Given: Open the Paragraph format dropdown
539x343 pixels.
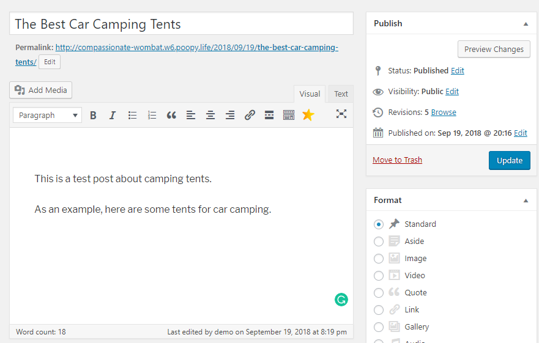Looking at the screenshot, I should [48, 115].
